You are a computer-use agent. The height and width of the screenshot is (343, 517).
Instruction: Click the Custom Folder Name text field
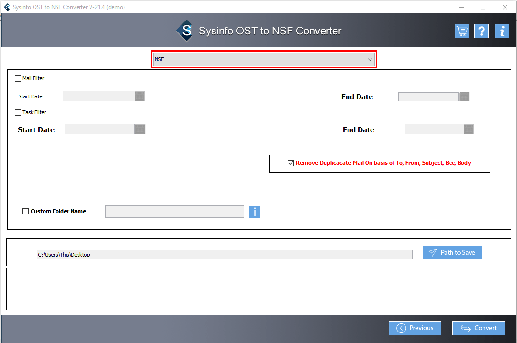pos(175,212)
